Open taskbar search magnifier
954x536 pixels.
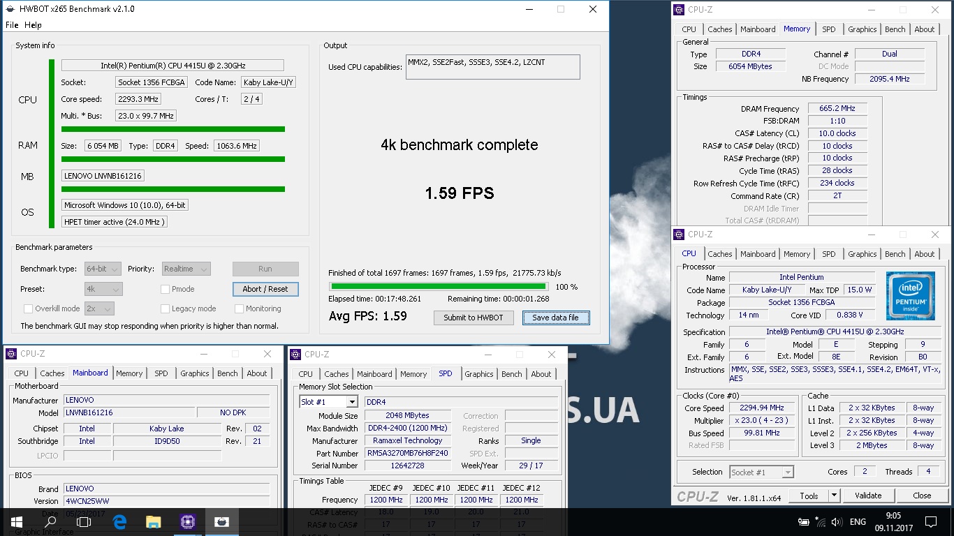point(50,521)
